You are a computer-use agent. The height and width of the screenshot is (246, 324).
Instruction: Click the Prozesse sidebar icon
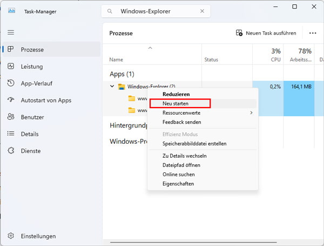pyautogui.click(x=11, y=49)
